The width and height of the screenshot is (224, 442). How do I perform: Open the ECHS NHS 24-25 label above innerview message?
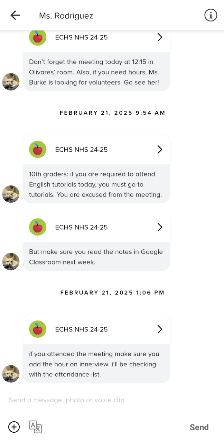coord(82,329)
